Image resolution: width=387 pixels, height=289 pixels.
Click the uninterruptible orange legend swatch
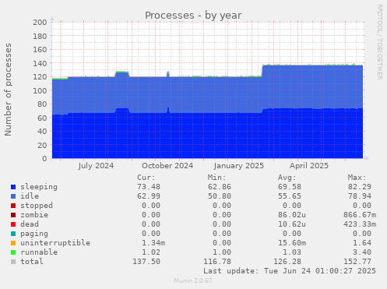[13, 243]
